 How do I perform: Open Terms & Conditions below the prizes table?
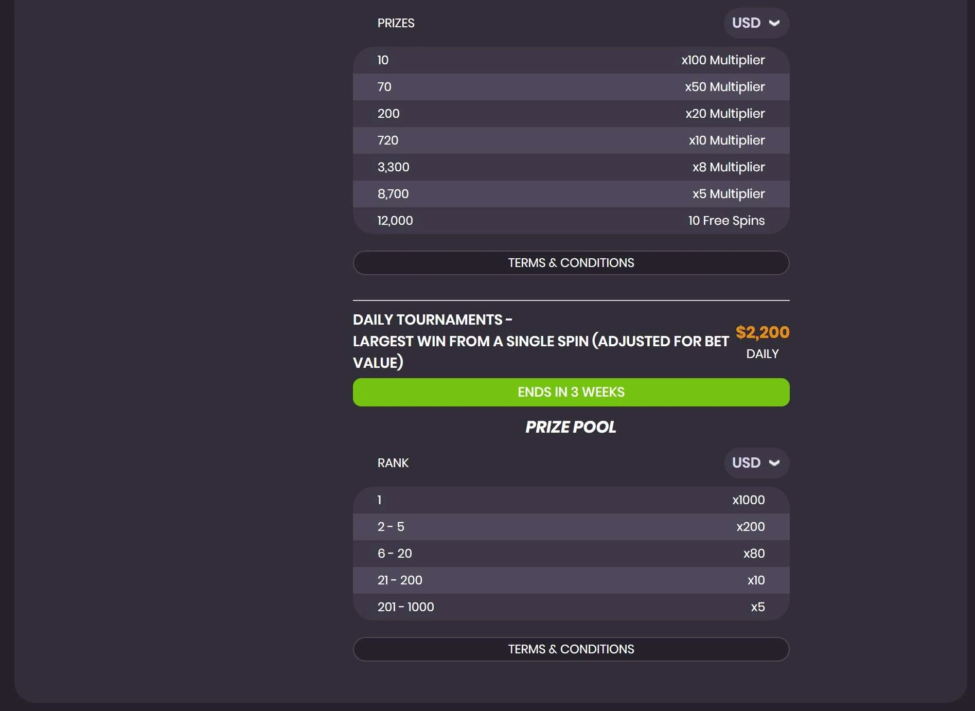click(571, 263)
